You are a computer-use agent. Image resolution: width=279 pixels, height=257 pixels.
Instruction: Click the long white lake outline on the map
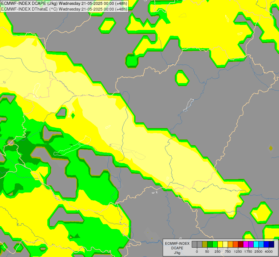click(72, 146)
